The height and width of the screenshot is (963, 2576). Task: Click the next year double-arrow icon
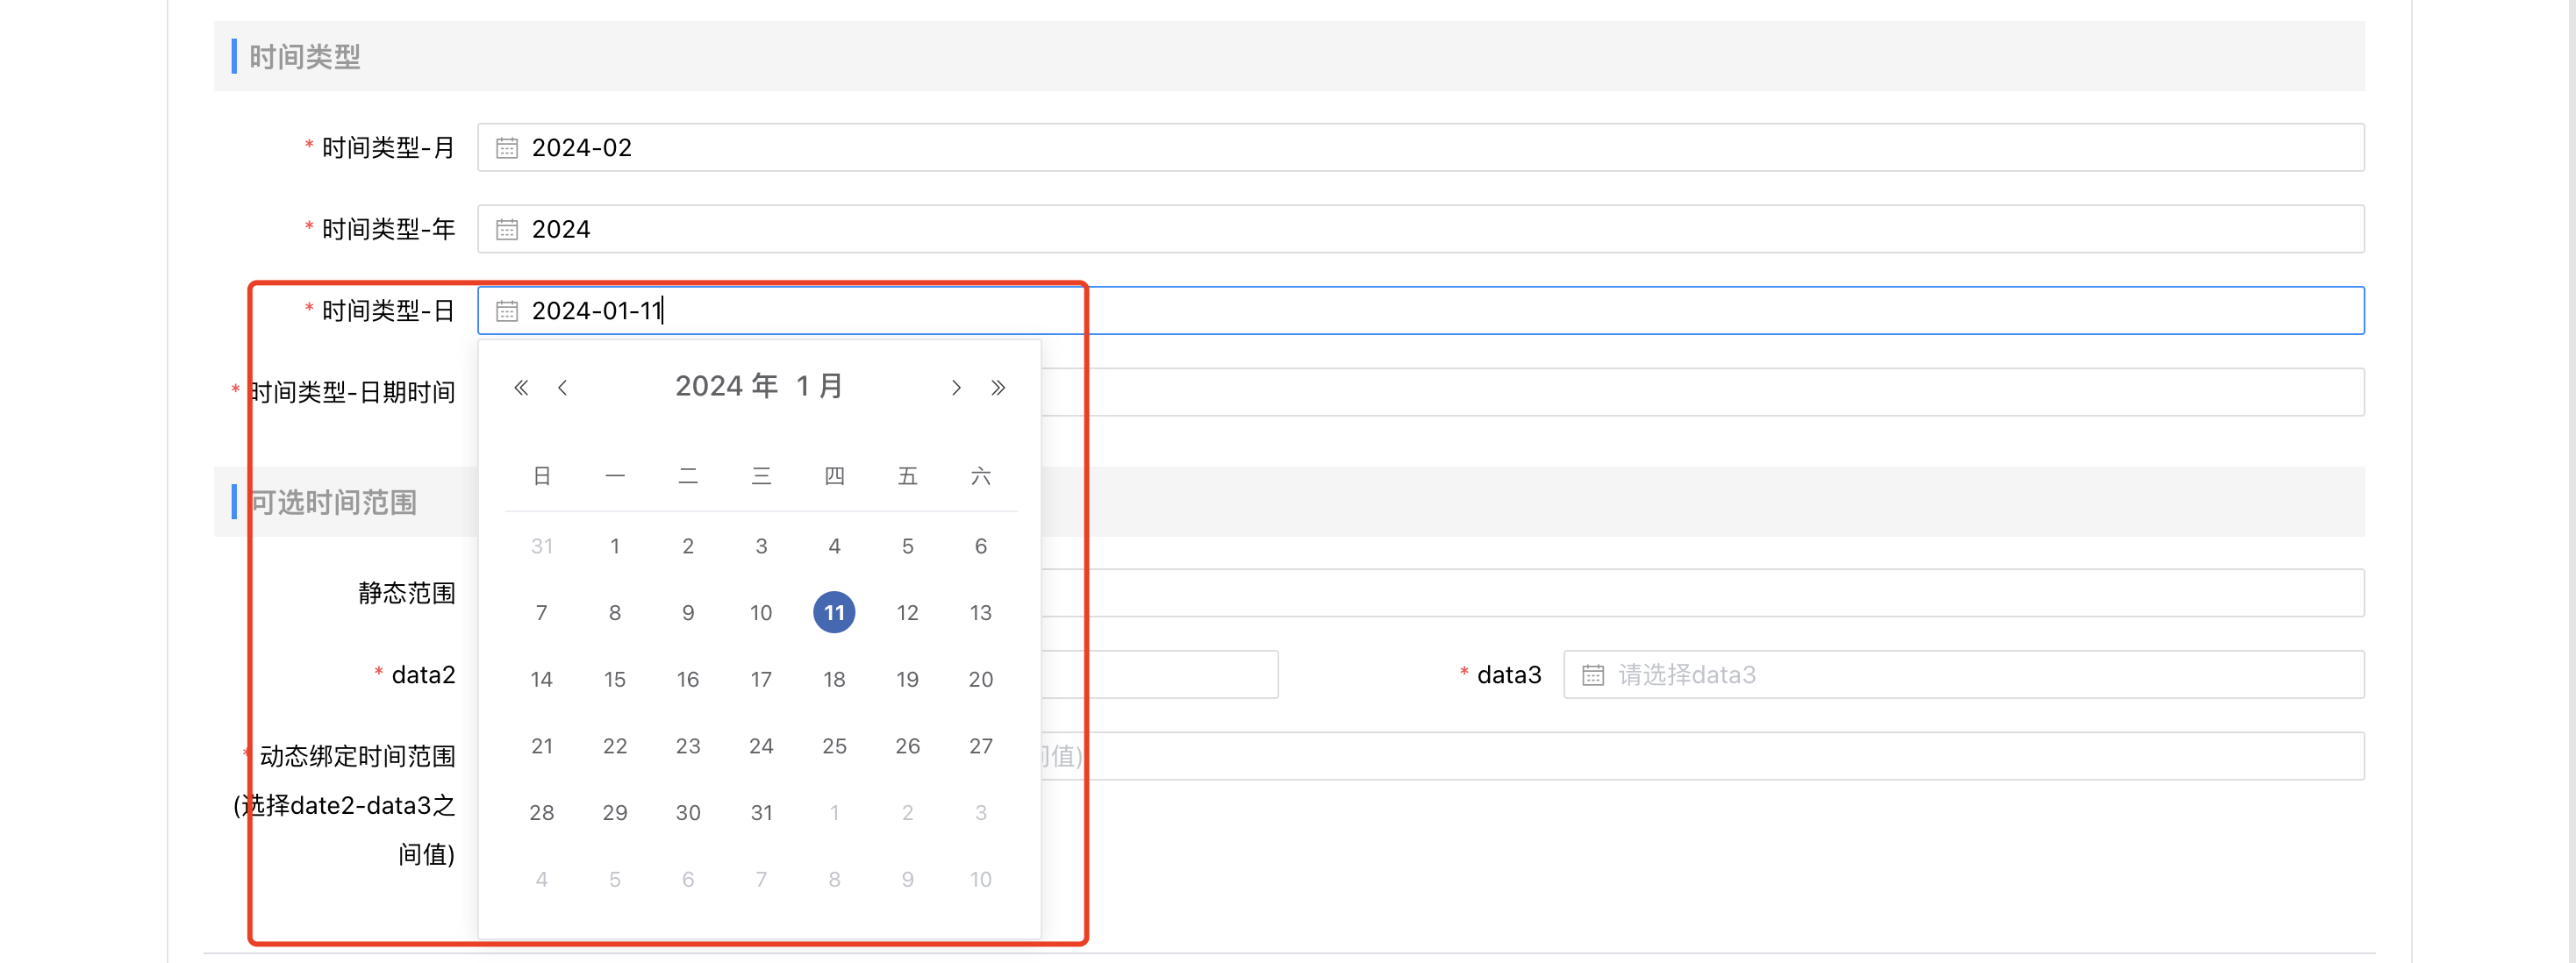click(x=998, y=388)
